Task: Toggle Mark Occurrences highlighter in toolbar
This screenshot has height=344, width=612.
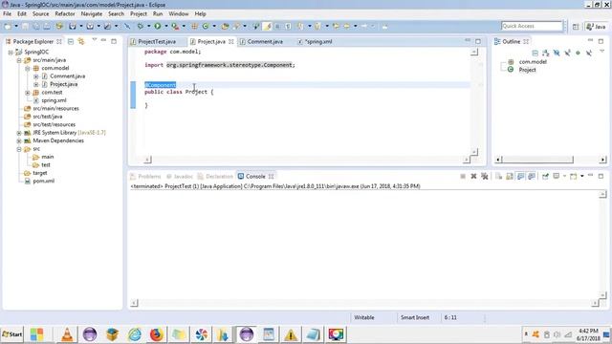Action: [x=268, y=26]
